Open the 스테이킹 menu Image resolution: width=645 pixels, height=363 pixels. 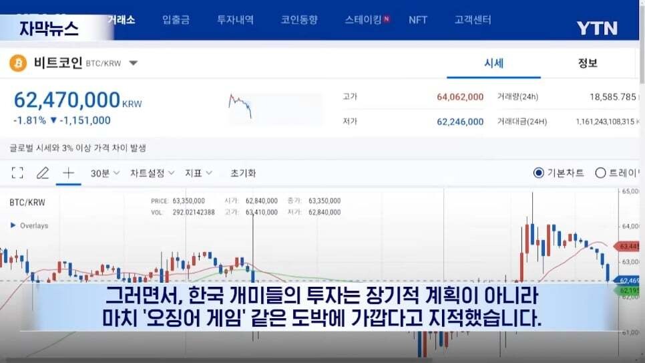pos(364,20)
